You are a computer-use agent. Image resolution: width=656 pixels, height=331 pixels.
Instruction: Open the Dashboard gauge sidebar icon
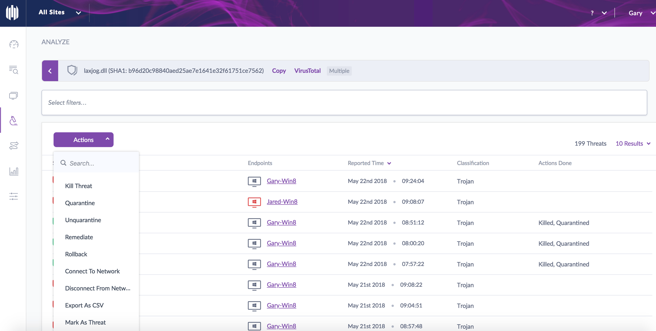coord(14,44)
